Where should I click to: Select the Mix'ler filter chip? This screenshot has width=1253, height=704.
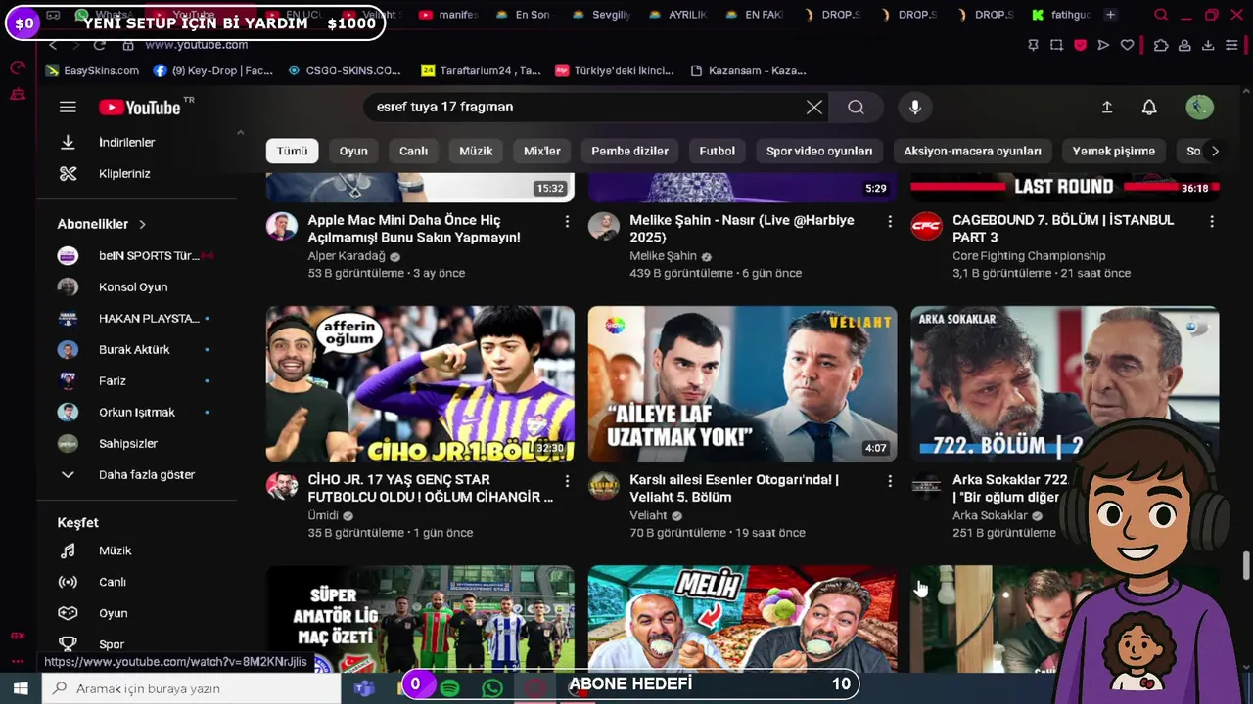coord(542,151)
